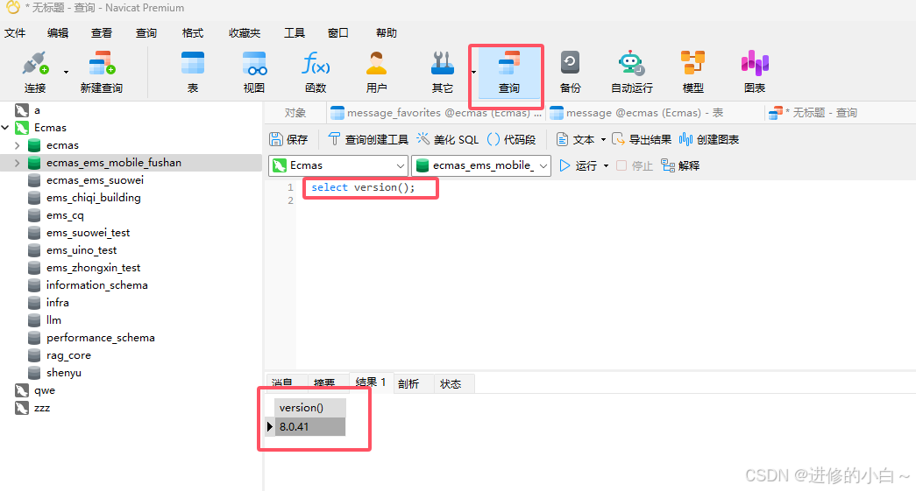Open the 连接 connection tool
Image resolution: width=916 pixels, height=491 pixels.
35,73
